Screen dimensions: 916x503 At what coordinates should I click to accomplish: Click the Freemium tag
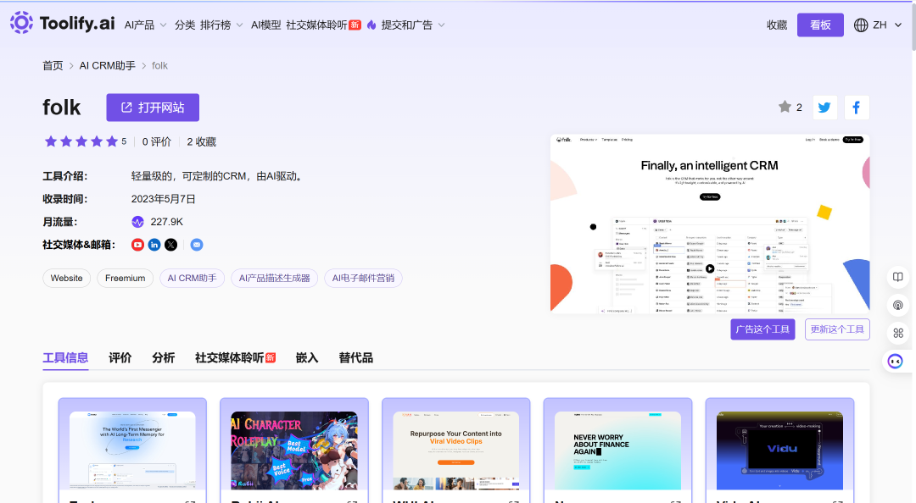(x=125, y=279)
